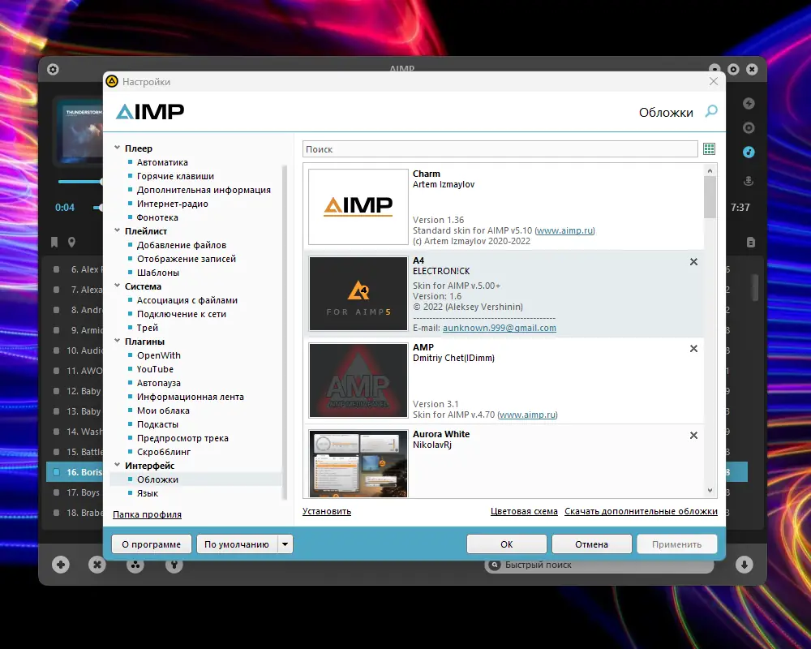Select the YouTube plugin entry

[155, 369]
